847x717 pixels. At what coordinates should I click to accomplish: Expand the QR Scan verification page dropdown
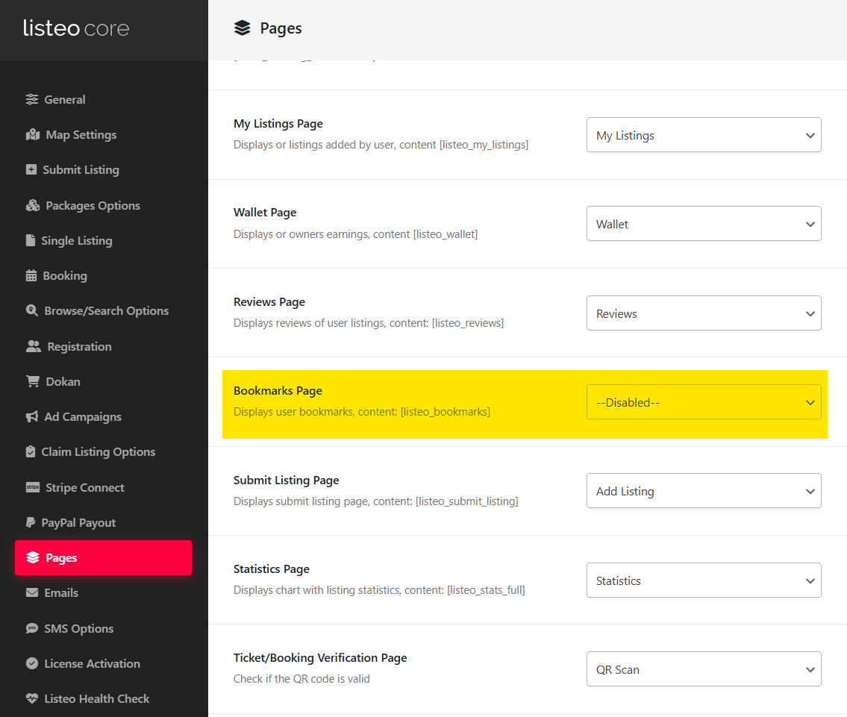(x=703, y=669)
